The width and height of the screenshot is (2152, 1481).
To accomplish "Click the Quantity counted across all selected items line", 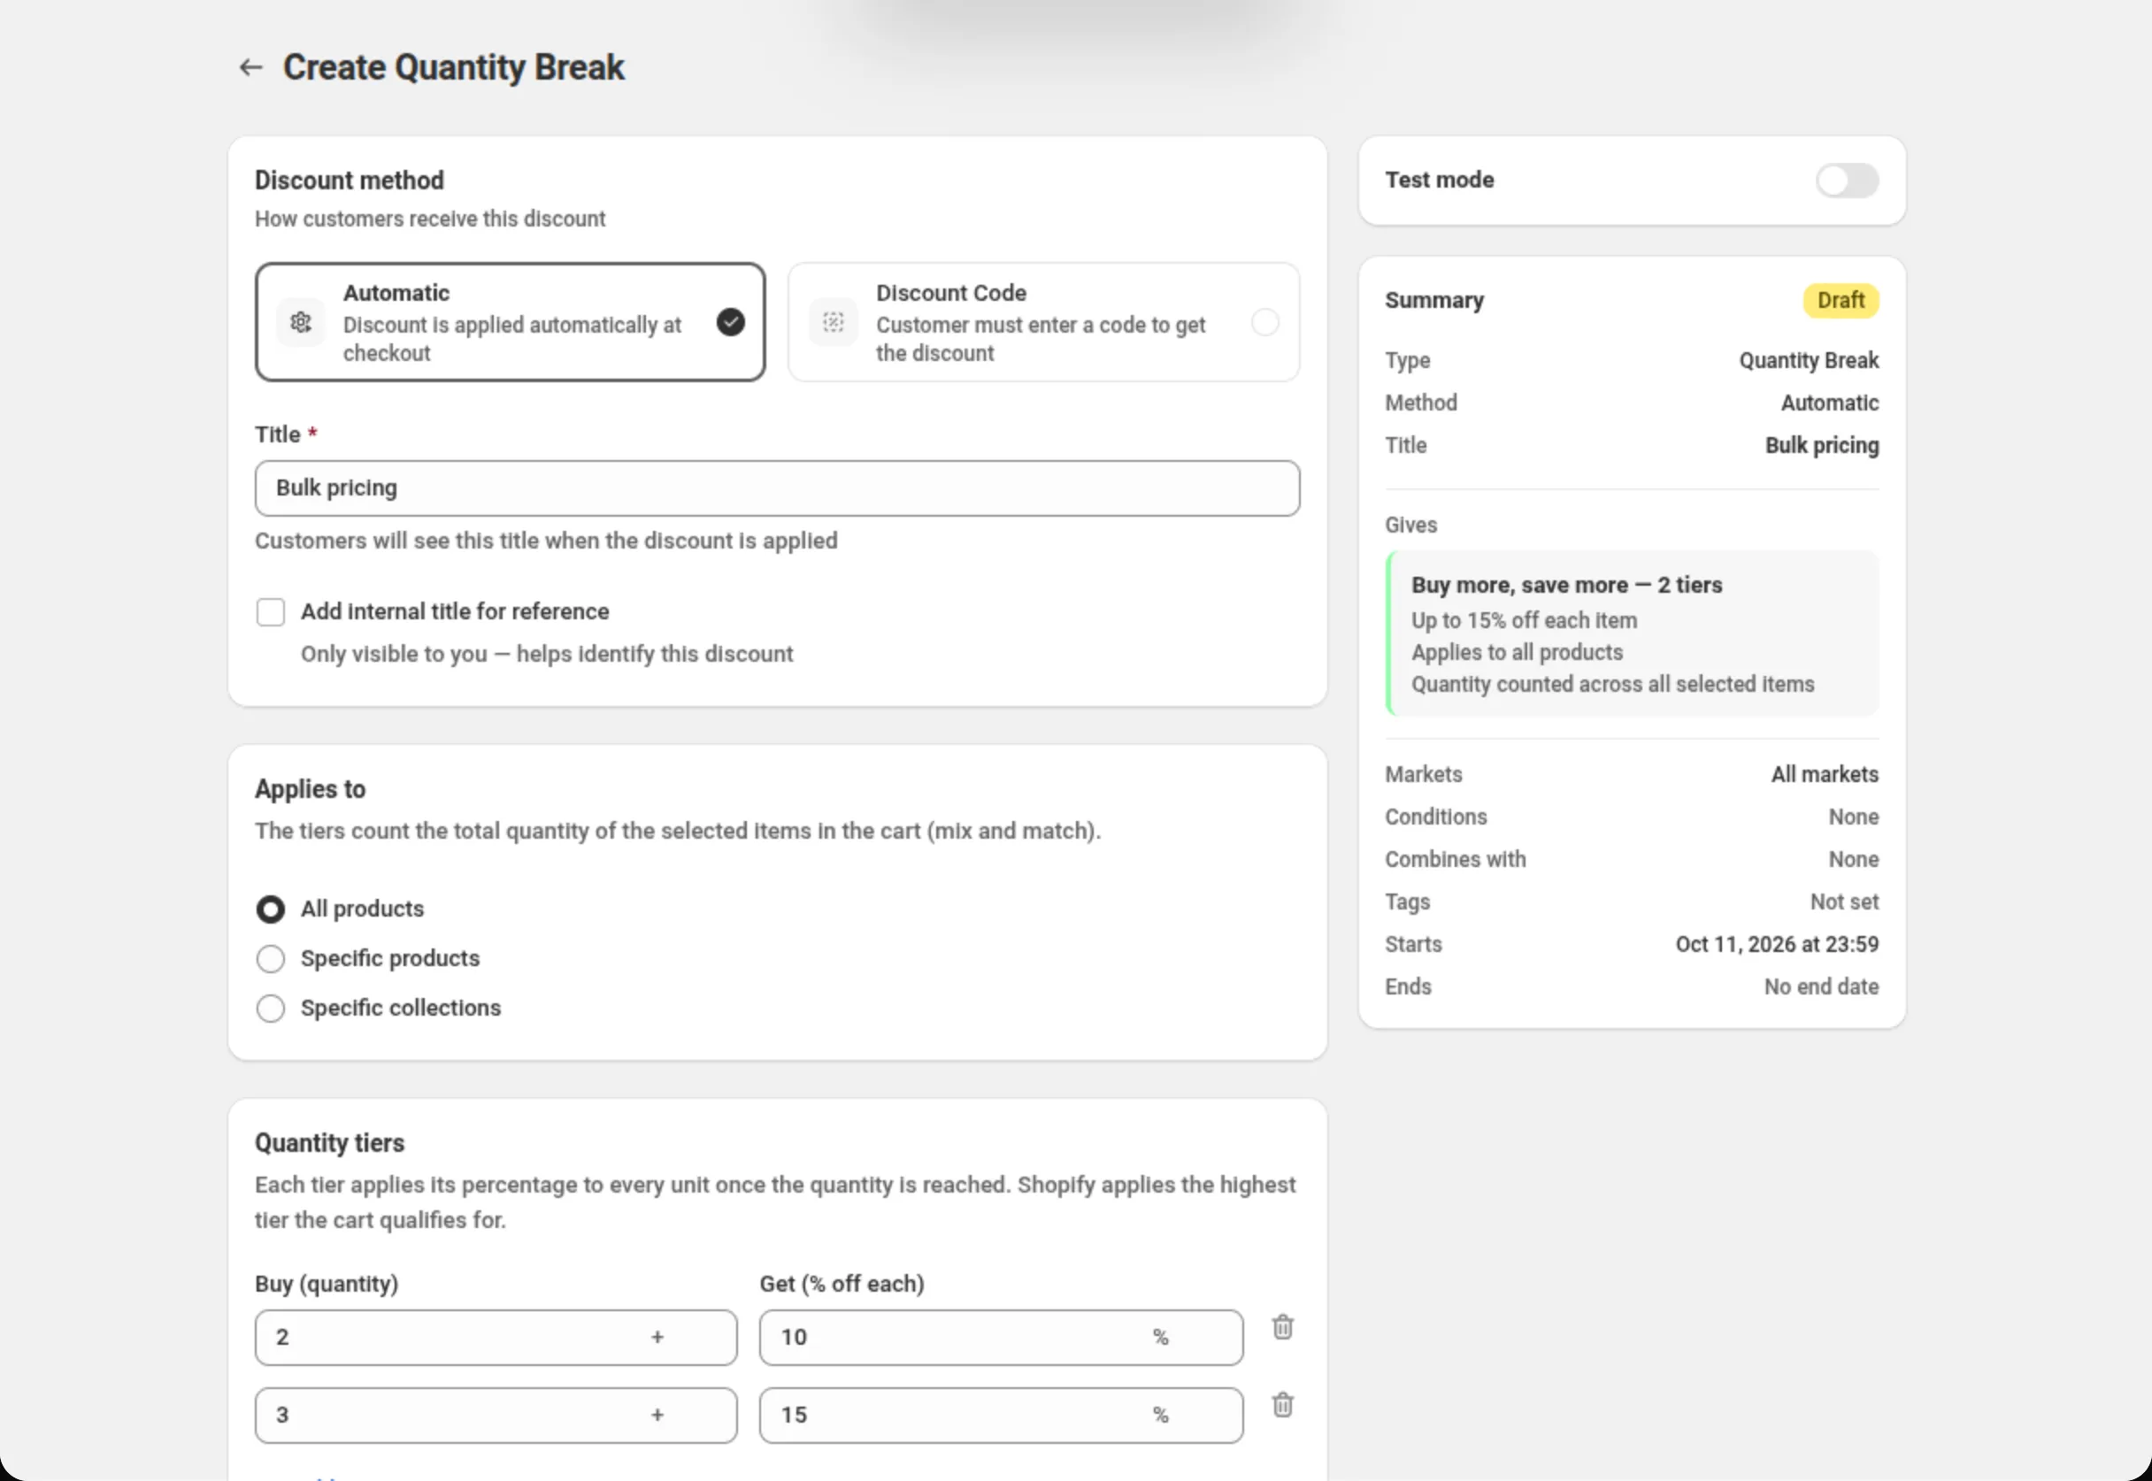I will [1613, 685].
